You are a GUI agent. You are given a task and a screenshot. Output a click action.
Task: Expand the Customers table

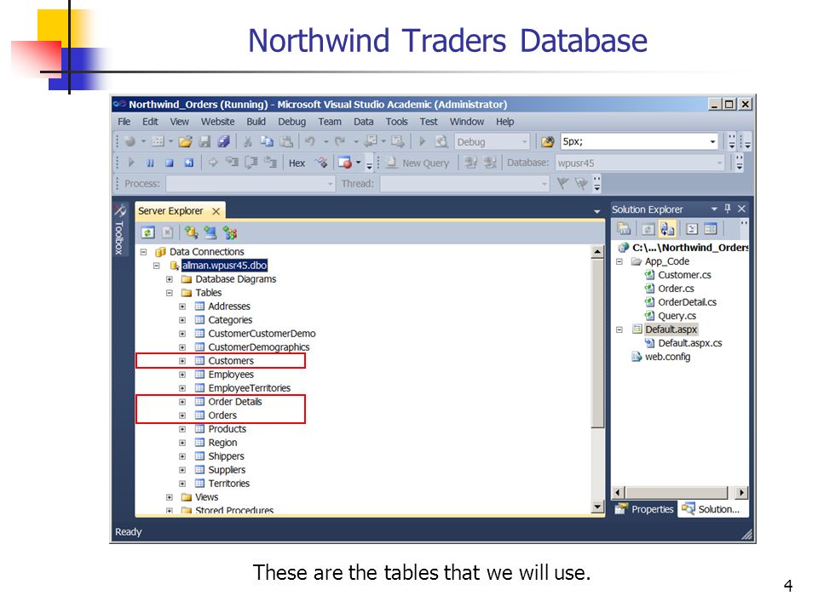point(182,361)
